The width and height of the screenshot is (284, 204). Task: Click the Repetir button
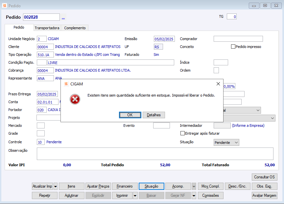[x=45, y=195]
